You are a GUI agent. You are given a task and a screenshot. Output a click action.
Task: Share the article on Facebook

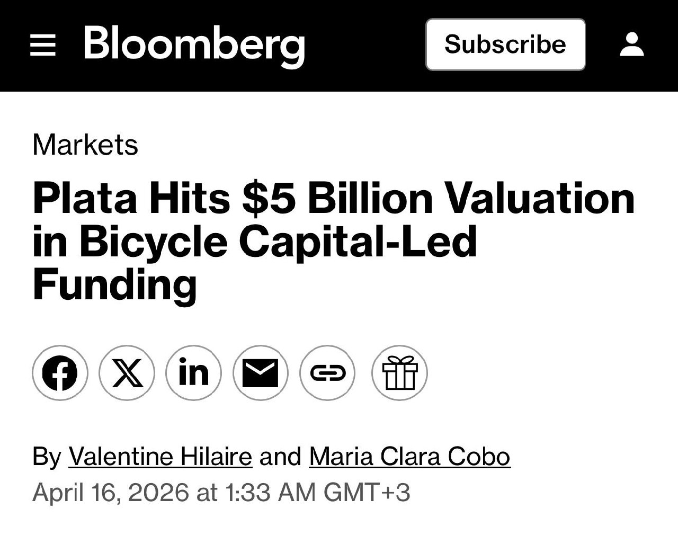[x=60, y=373]
